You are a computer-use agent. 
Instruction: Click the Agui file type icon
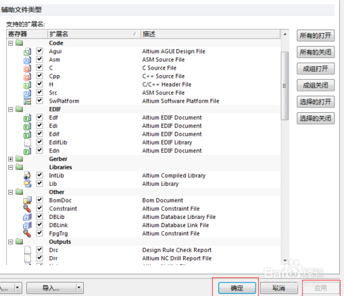(x=28, y=52)
